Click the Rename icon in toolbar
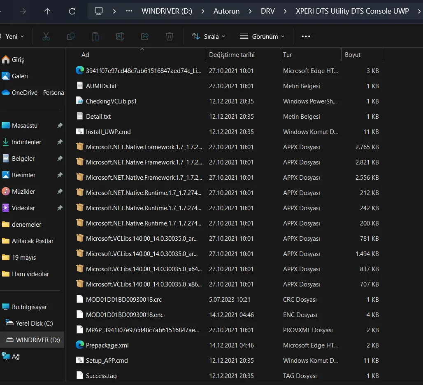The width and height of the screenshot is (423, 385). pyautogui.click(x=120, y=36)
